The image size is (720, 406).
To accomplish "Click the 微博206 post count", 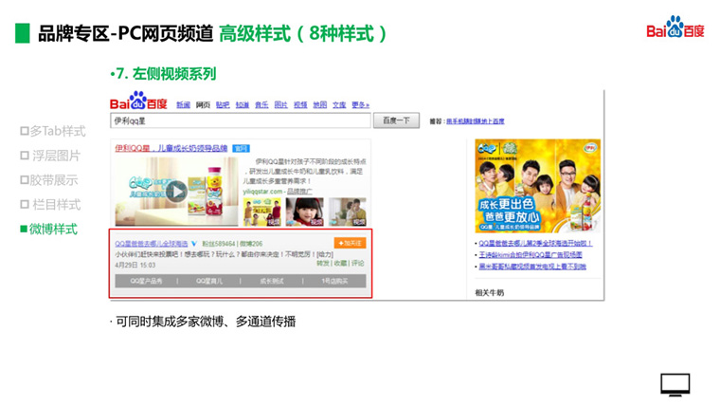I will point(251,244).
